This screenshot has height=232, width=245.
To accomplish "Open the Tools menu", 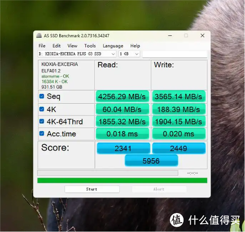I will pos(90,46).
